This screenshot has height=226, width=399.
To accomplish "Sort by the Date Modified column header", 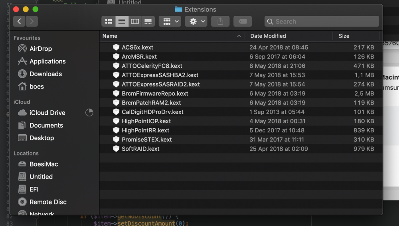I will tap(268, 36).
